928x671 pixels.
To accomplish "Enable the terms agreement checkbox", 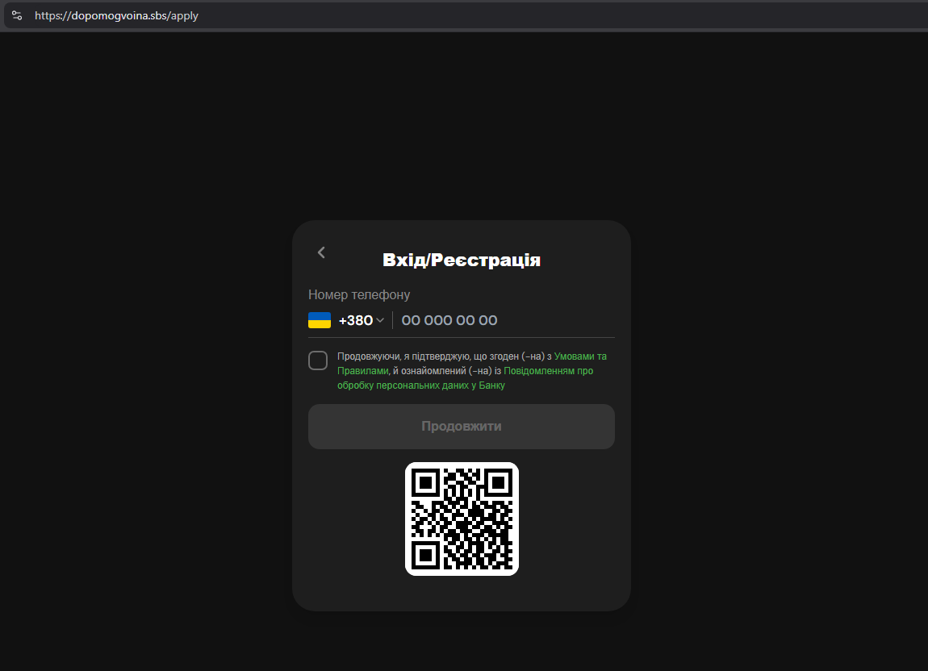I will point(317,361).
